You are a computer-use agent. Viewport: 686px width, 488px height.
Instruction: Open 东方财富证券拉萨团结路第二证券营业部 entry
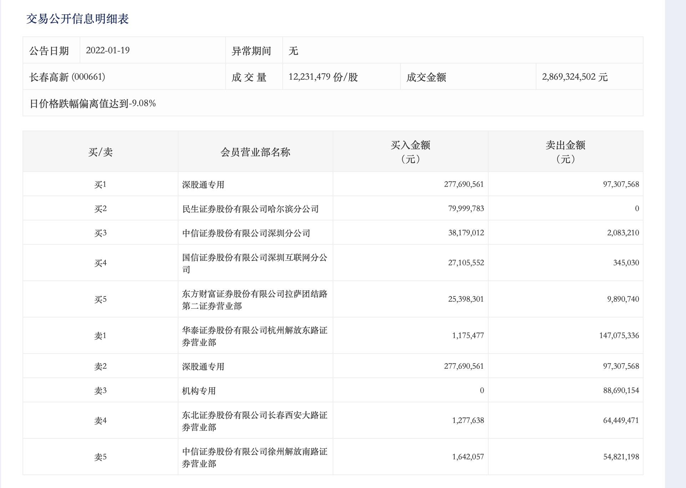point(254,299)
